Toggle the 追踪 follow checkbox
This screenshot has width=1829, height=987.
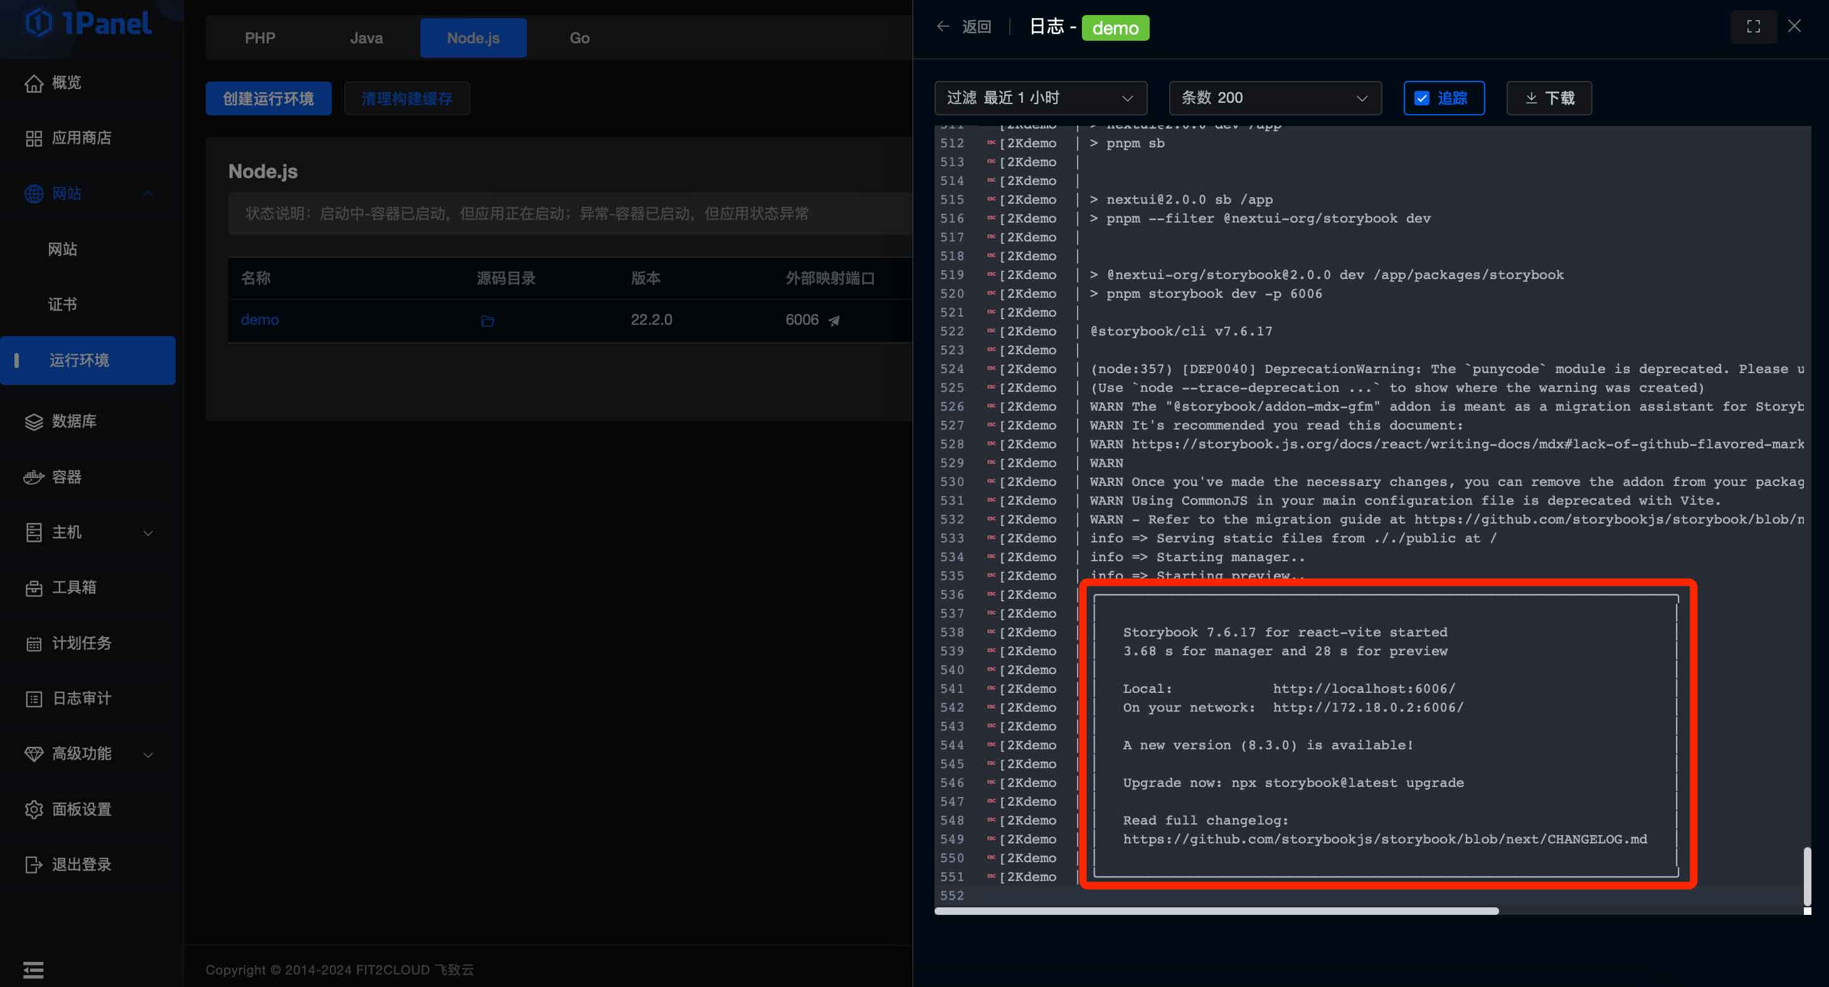pyautogui.click(x=1421, y=98)
